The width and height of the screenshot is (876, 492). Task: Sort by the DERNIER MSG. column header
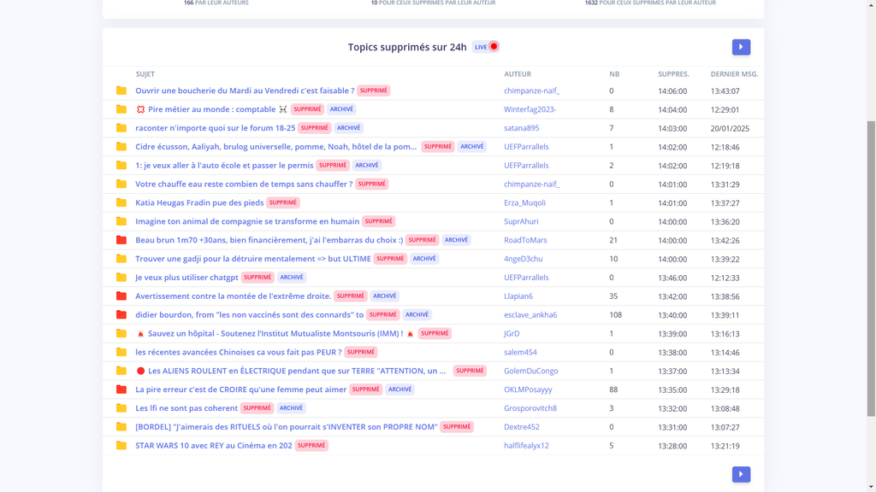pyautogui.click(x=734, y=74)
